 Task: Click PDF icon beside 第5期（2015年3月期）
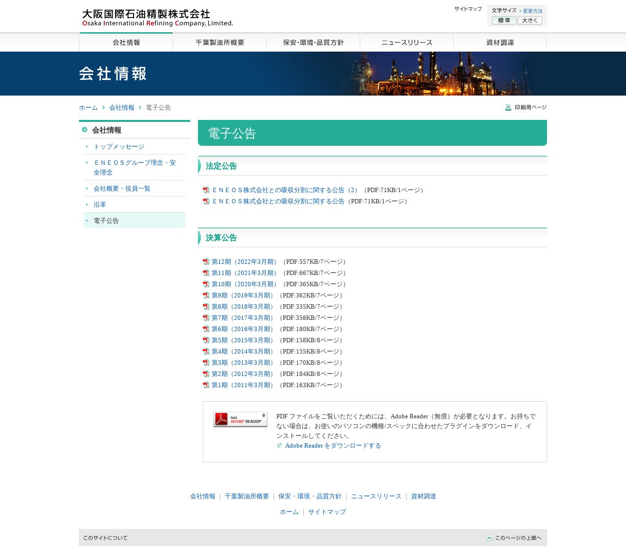point(206,340)
